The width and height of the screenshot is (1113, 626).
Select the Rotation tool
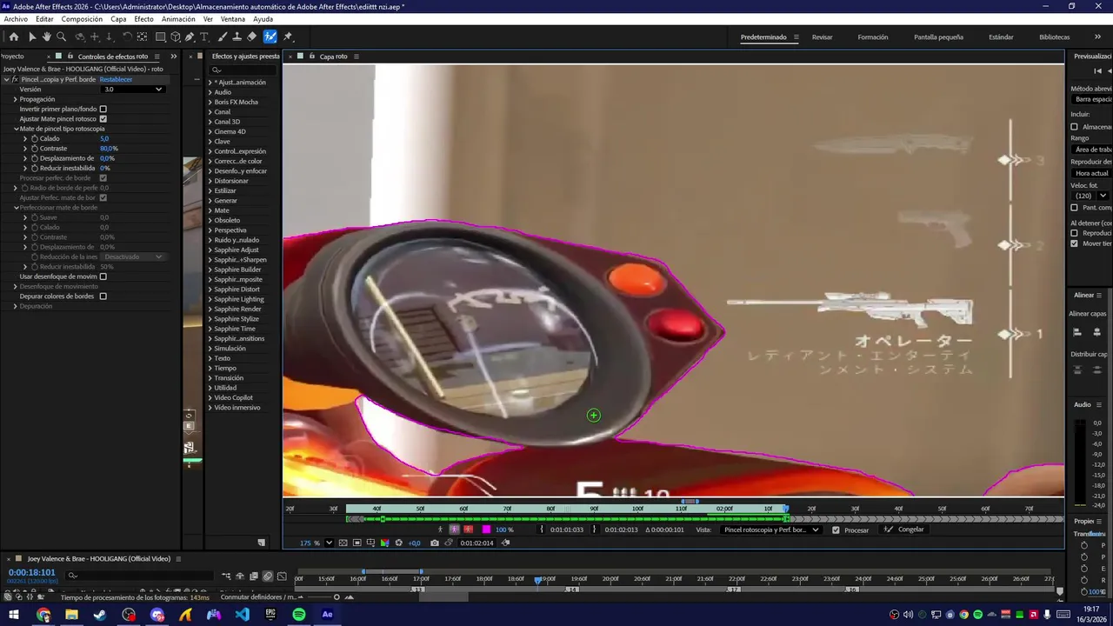coord(127,37)
